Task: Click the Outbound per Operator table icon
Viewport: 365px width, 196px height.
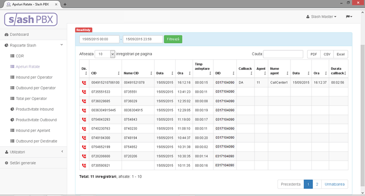Action: (12, 88)
